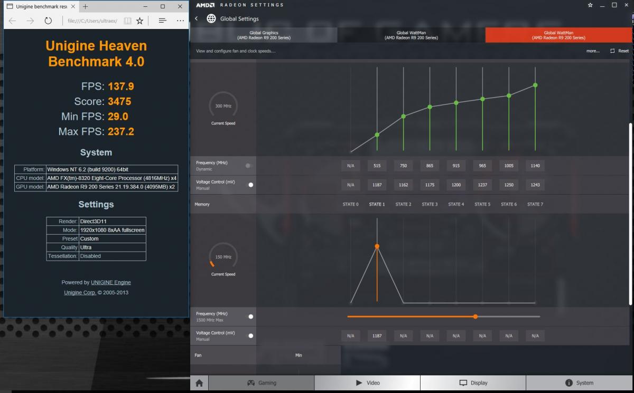This screenshot has height=393, width=634.
Task: Click the memory frequency slider handle
Action: [x=475, y=317]
